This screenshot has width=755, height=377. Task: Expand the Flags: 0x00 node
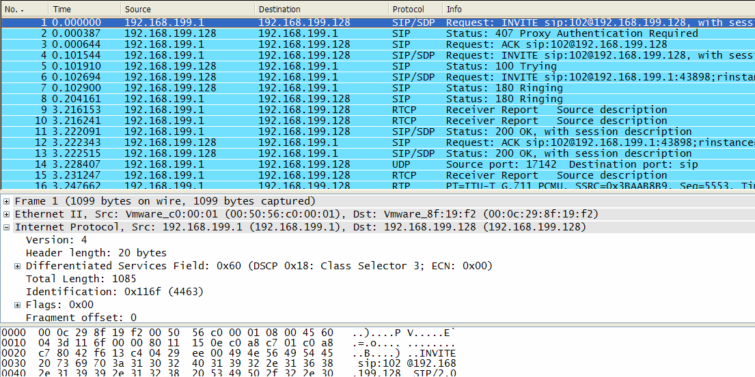(17, 305)
